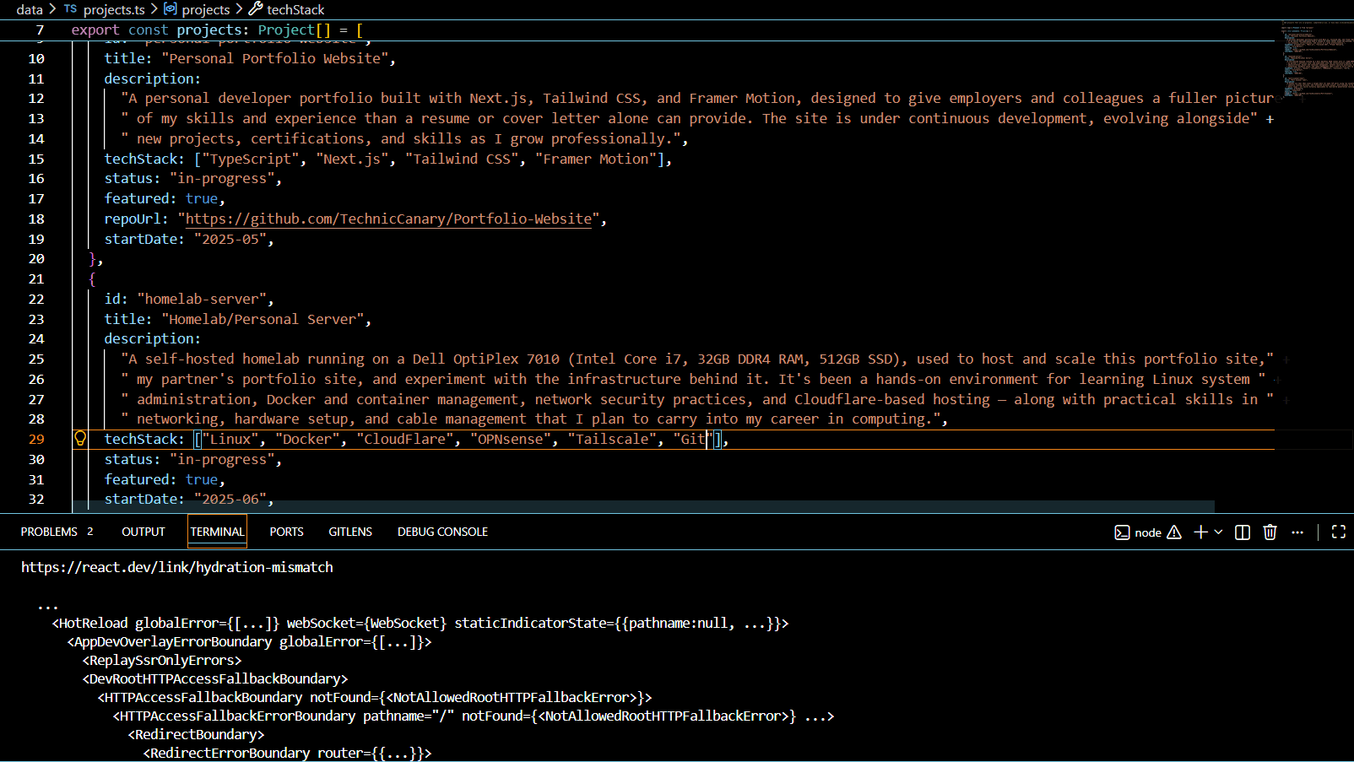The height and width of the screenshot is (762, 1354).
Task: Click the techStack breadcrumb
Action: (287, 9)
